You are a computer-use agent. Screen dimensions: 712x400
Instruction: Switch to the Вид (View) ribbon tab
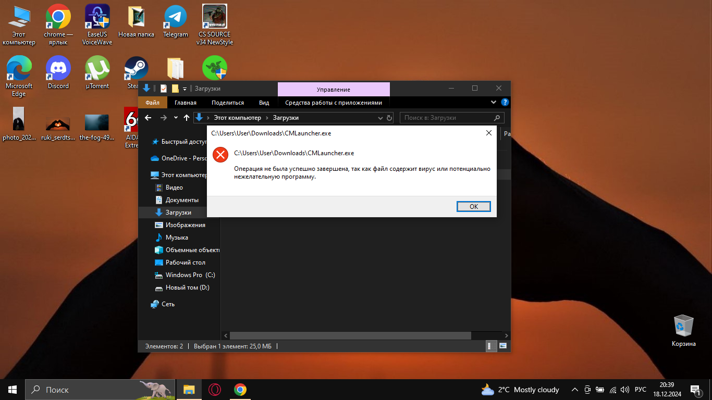264,103
